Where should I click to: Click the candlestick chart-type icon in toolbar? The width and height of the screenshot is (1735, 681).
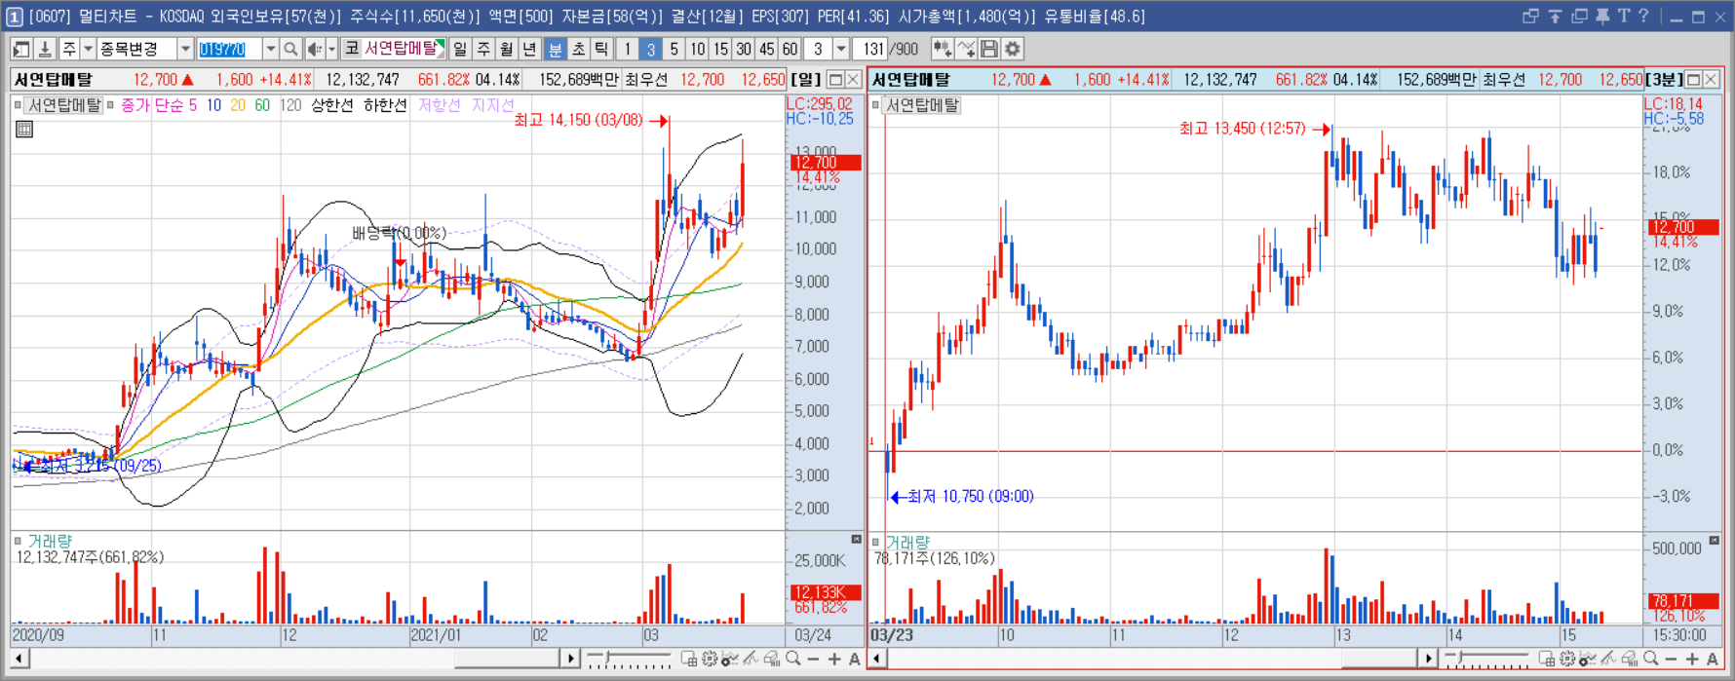943,49
